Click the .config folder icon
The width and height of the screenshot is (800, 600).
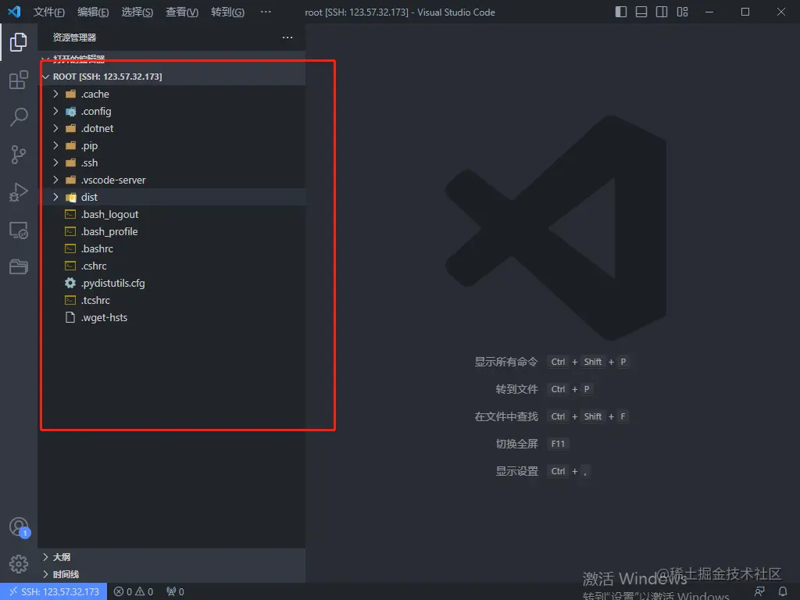click(70, 111)
